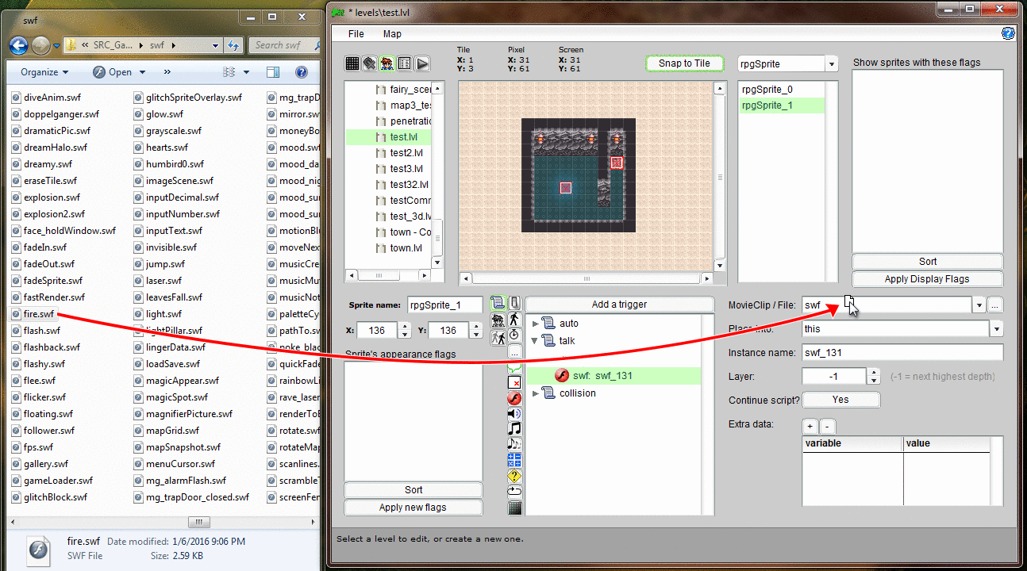Click the single music note command icon
Image resolution: width=1027 pixels, height=571 pixels.
click(514, 429)
